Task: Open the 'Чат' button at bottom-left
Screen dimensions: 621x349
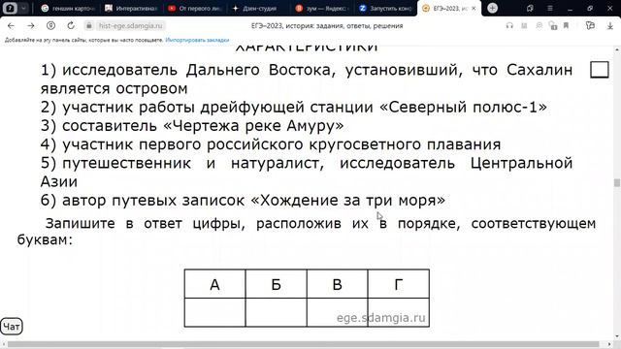Action: (x=12, y=327)
